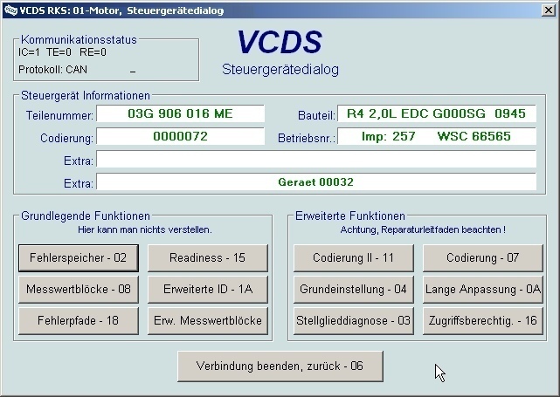560x397 pixels.
Task: Click the Codierung field 0000072
Action: tap(180, 137)
